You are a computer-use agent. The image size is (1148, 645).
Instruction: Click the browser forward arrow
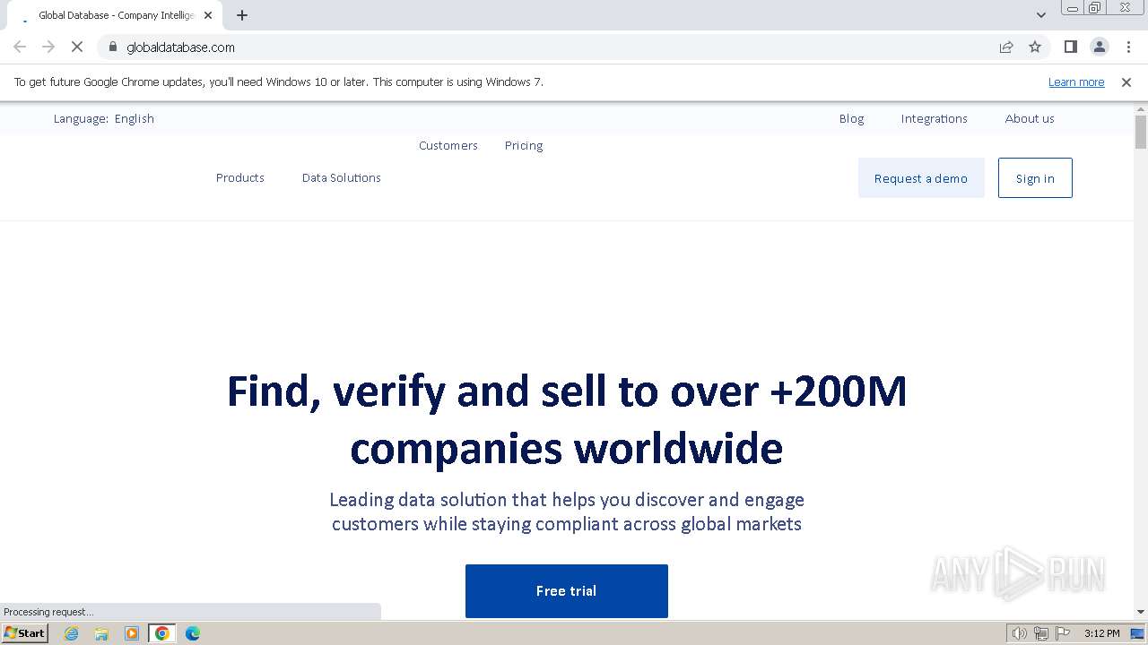click(48, 47)
